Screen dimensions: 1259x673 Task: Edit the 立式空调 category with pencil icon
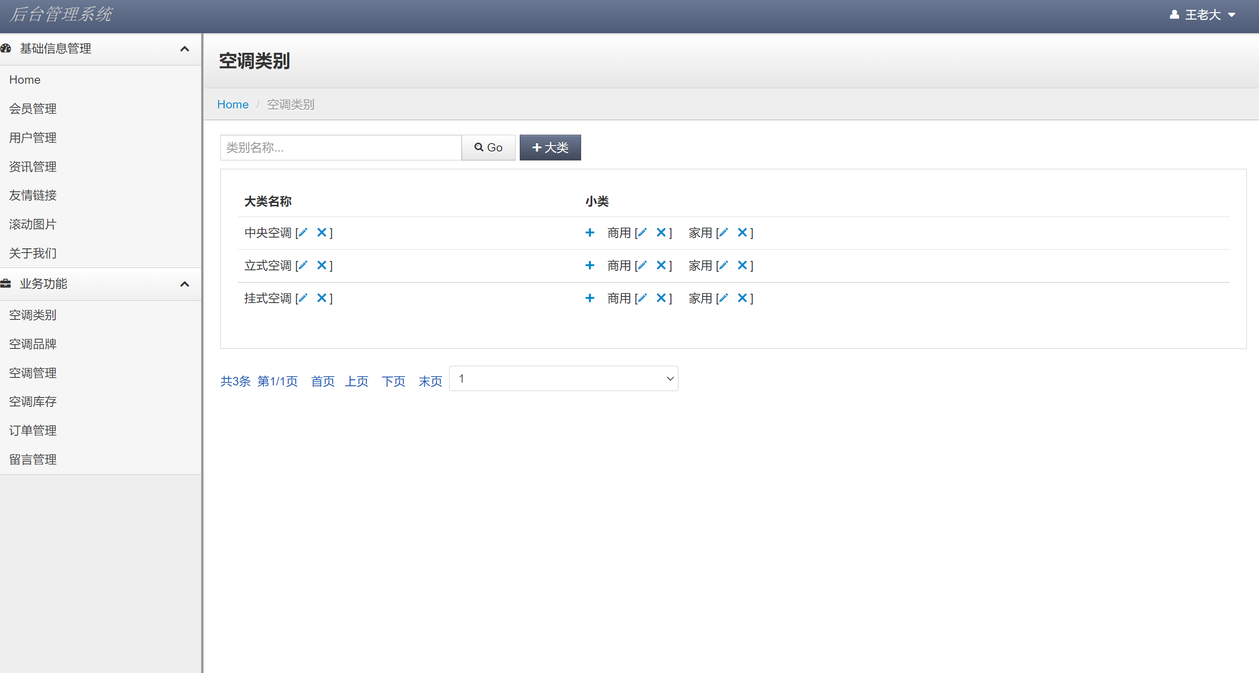tap(303, 265)
